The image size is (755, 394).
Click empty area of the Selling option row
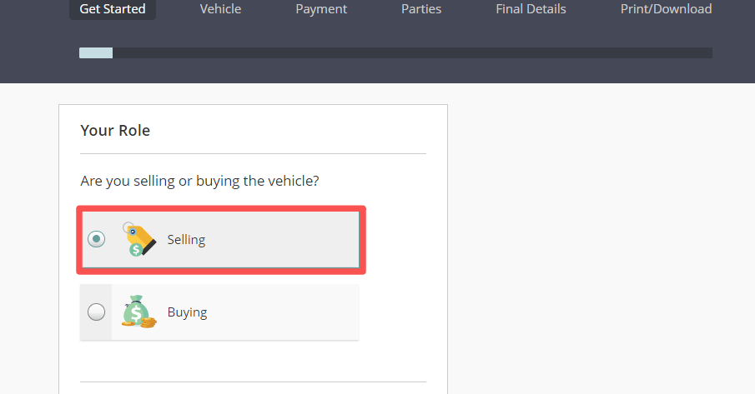(284, 240)
